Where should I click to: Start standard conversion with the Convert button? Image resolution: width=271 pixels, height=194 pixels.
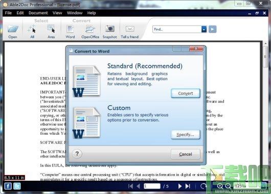pyautogui.click(x=186, y=93)
